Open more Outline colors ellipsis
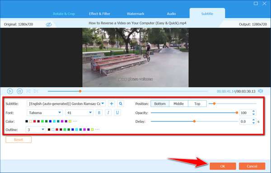 [x=97, y=129]
